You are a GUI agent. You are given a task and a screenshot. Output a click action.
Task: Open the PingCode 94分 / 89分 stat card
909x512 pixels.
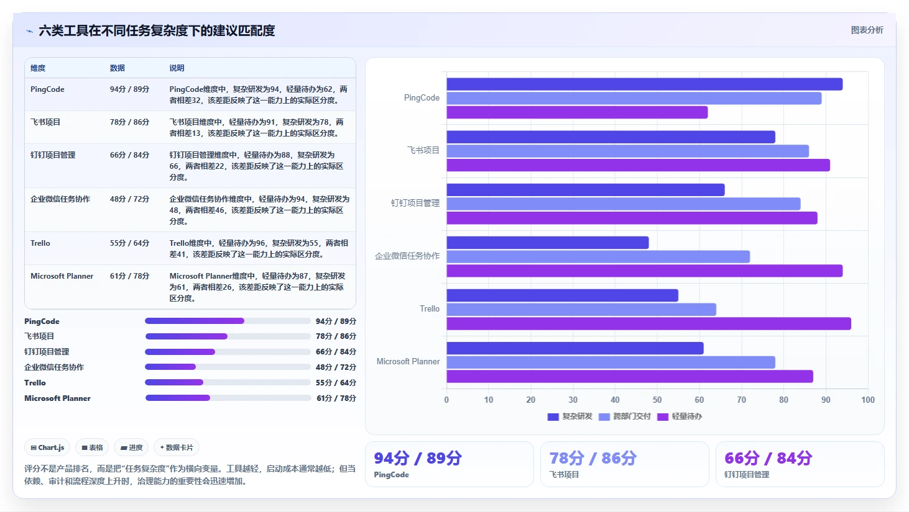(450, 464)
